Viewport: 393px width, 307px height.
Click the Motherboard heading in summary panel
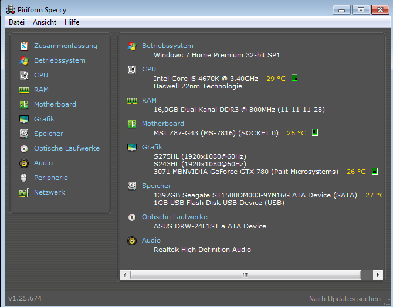[163, 124]
